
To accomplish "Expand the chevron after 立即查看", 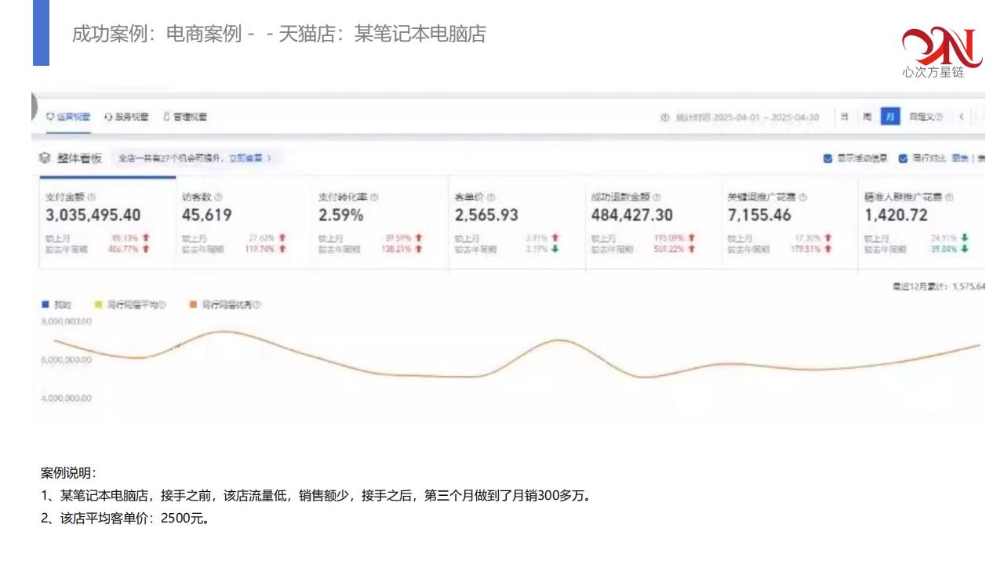I will (x=269, y=158).
